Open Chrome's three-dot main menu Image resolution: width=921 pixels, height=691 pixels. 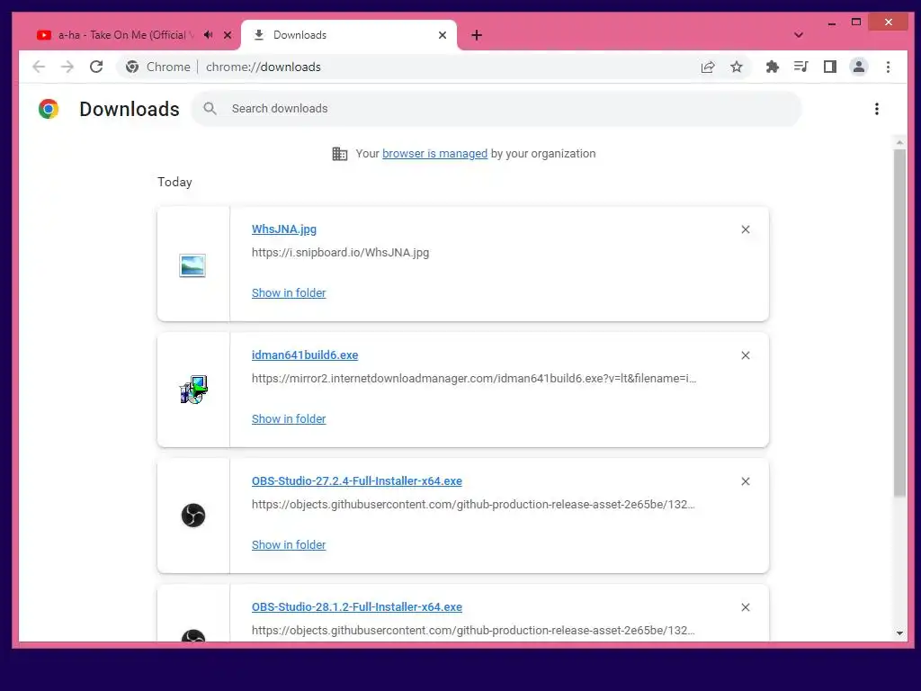[x=888, y=67]
